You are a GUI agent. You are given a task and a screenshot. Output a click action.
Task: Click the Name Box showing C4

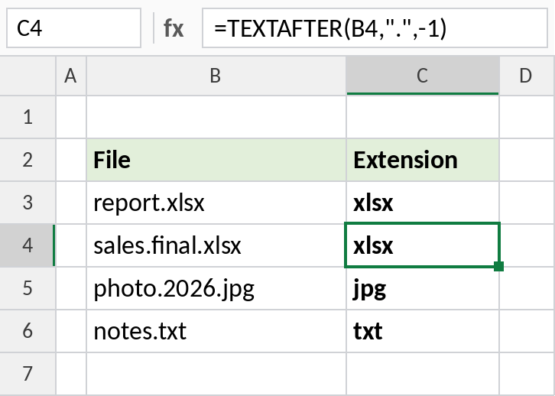(73, 28)
